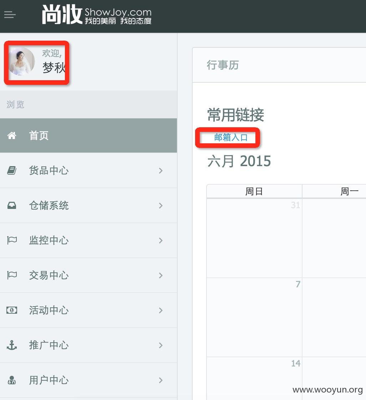Expand 监控中心 using its chevron arrow
The image size is (366, 400).
(161, 241)
